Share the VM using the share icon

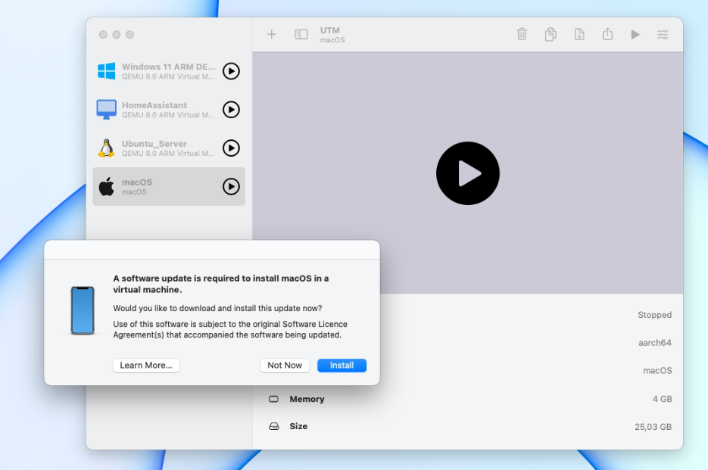click(608, 34)
